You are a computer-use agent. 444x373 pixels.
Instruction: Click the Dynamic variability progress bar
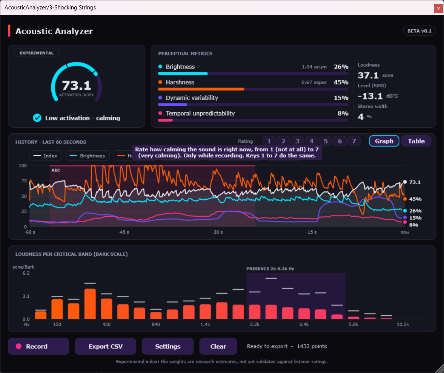pyautogui.click(x=253, y=105)
